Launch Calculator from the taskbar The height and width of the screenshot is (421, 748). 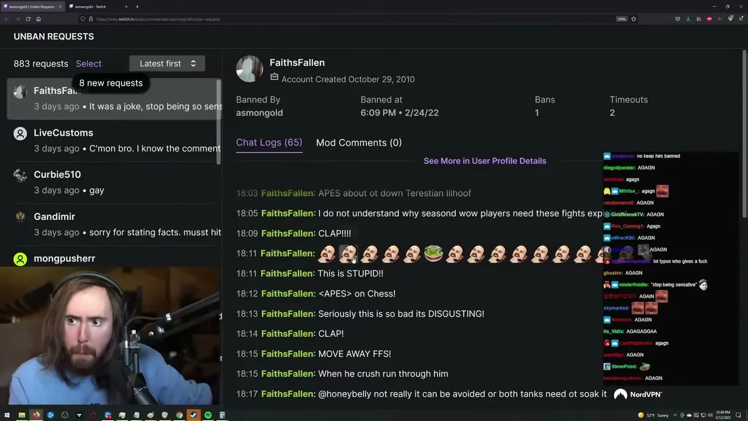coord(222,415)
